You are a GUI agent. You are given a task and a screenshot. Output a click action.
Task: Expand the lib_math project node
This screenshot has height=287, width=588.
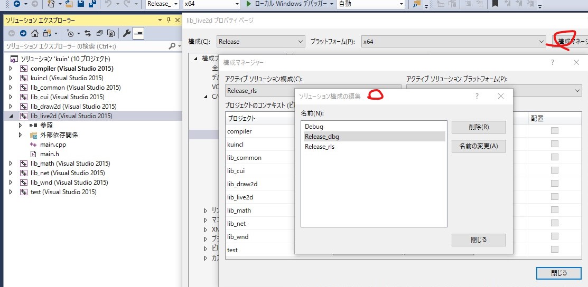point(11,164)
